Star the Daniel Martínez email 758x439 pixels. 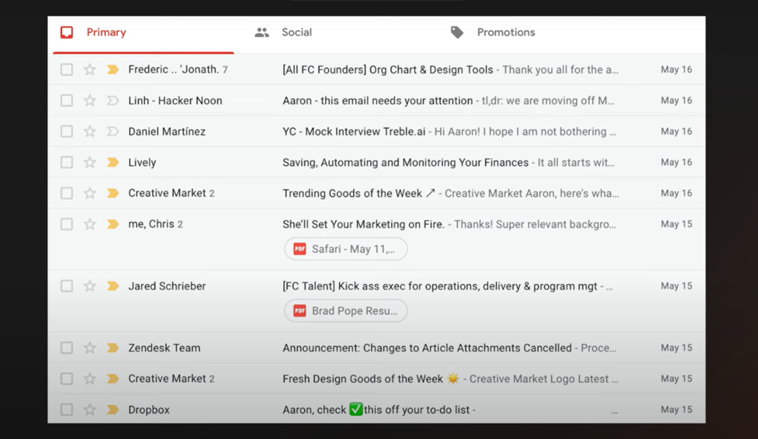[x=89, y=131]
